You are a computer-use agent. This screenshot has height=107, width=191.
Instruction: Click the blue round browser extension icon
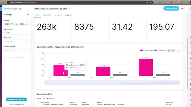tap(164, 2)
